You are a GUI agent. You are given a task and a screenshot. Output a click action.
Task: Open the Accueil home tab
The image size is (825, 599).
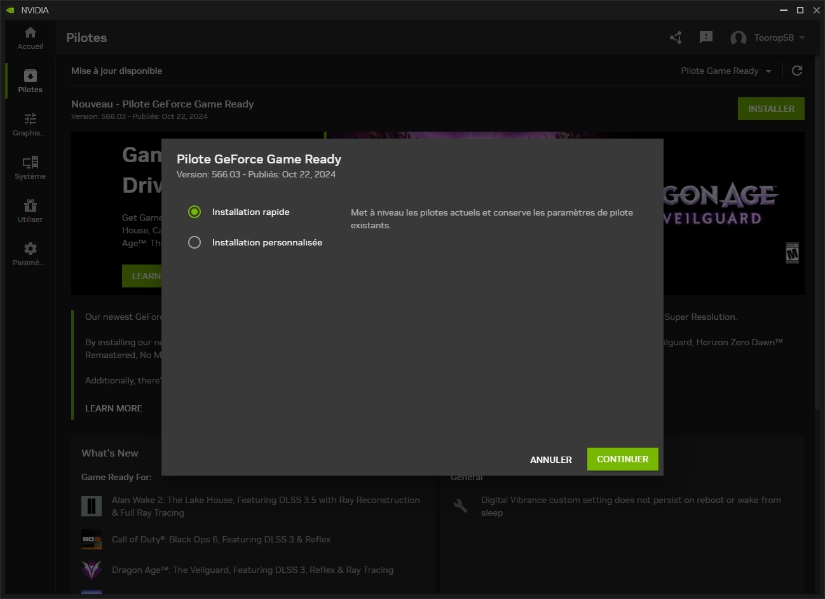click(x=30, y=38)
